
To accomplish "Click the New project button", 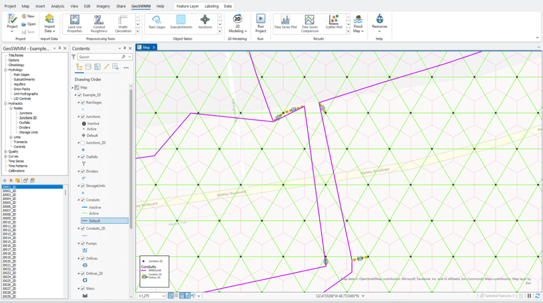I will 28,16.
